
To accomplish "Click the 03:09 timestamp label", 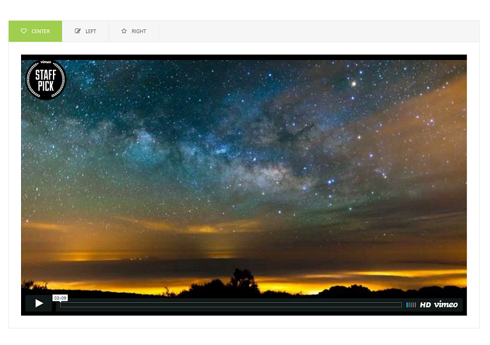I will [x=60, y=298].
